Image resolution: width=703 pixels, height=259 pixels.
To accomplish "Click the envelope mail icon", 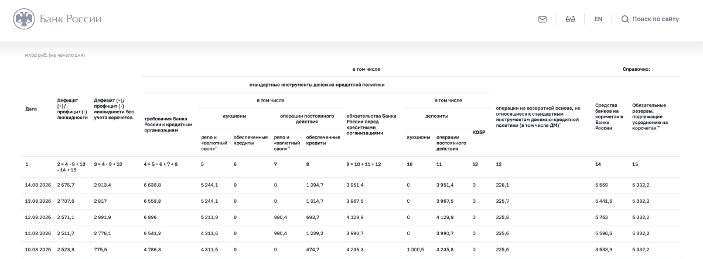I will click(542, 19).
